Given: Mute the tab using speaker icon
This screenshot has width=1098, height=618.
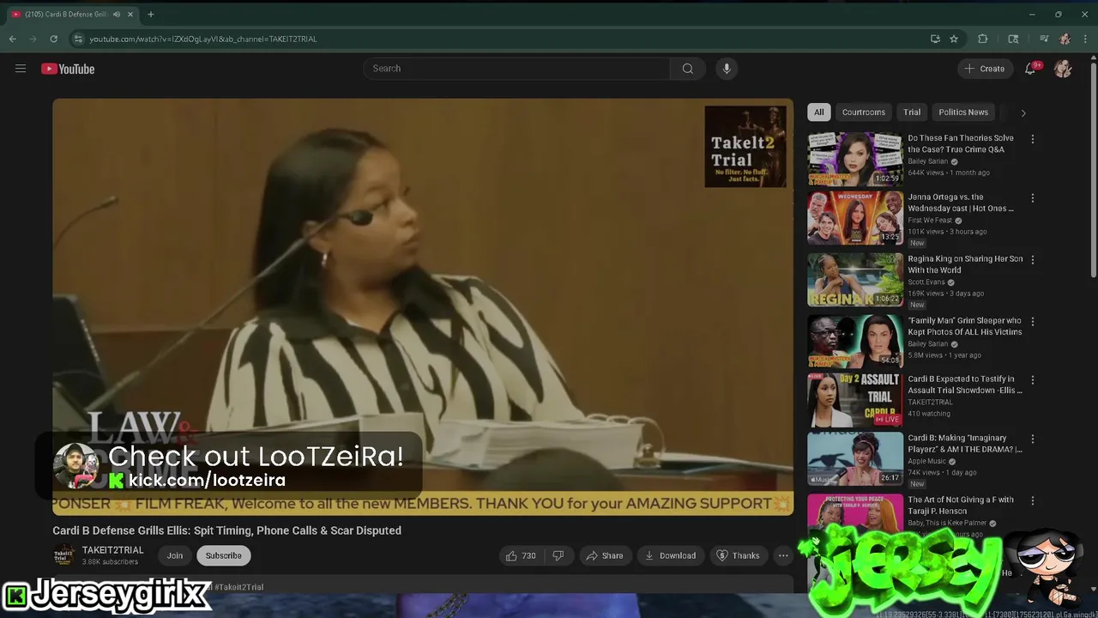Looking at the screenshot, I should [x=116, y=15].
